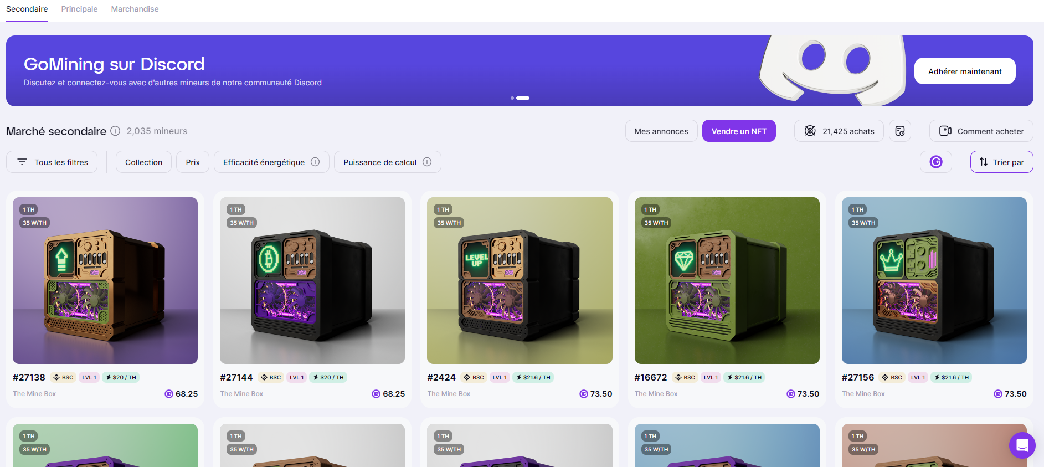Open the support chat bubble icon
This screenshot has width=1044, height=467.
(1022, 445)
